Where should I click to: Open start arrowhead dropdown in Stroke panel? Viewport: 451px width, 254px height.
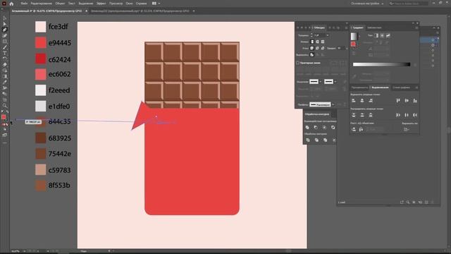pyautogui.click(x=321, y=82)
